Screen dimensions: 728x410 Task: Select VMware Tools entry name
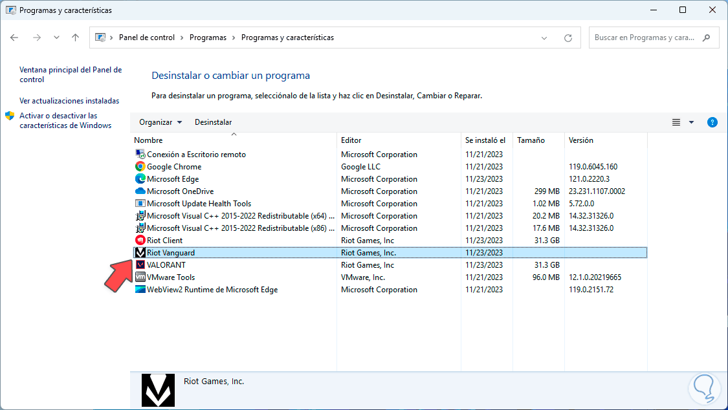tap(170, 277)
